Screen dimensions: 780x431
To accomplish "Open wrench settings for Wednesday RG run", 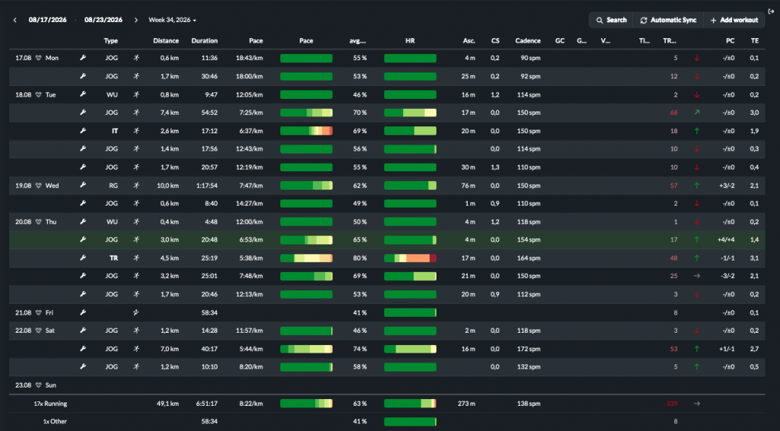I will click(83, 186).
